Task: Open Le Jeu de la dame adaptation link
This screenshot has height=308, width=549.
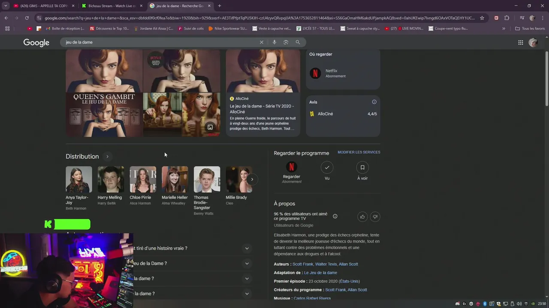Action: click(x=320, y=273)
